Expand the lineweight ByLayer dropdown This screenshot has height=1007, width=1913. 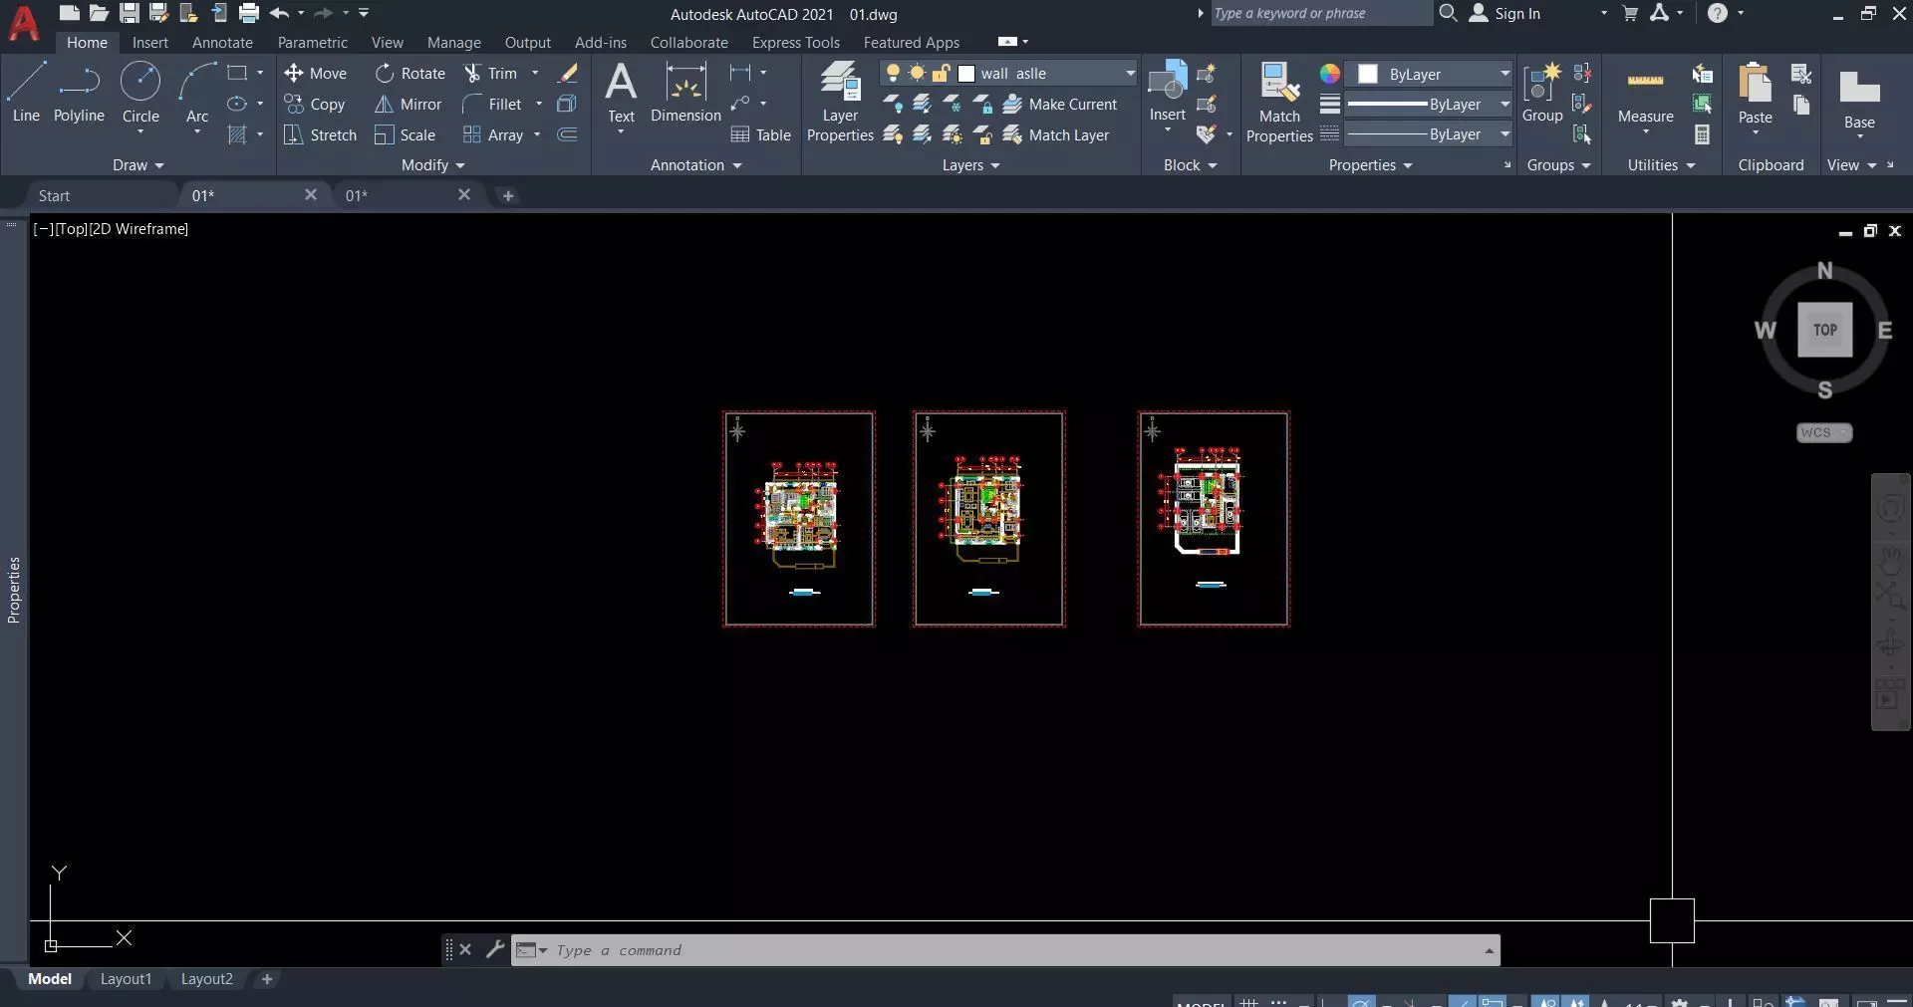[1504, 105]
